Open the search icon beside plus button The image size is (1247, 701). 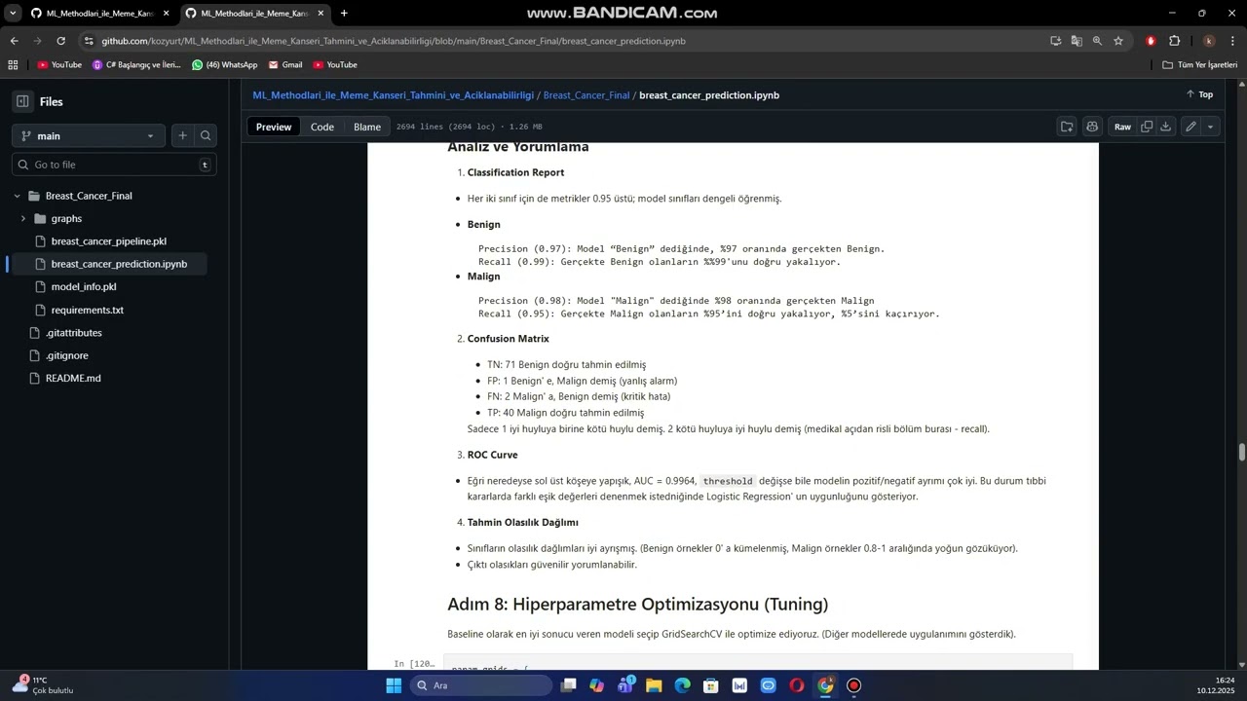pyautogui.click(x=206, y=136)
